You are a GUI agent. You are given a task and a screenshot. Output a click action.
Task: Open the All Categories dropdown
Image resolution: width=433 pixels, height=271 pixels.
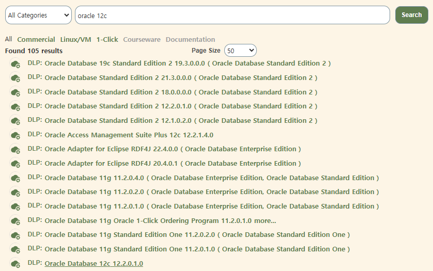tap(38, 15)
